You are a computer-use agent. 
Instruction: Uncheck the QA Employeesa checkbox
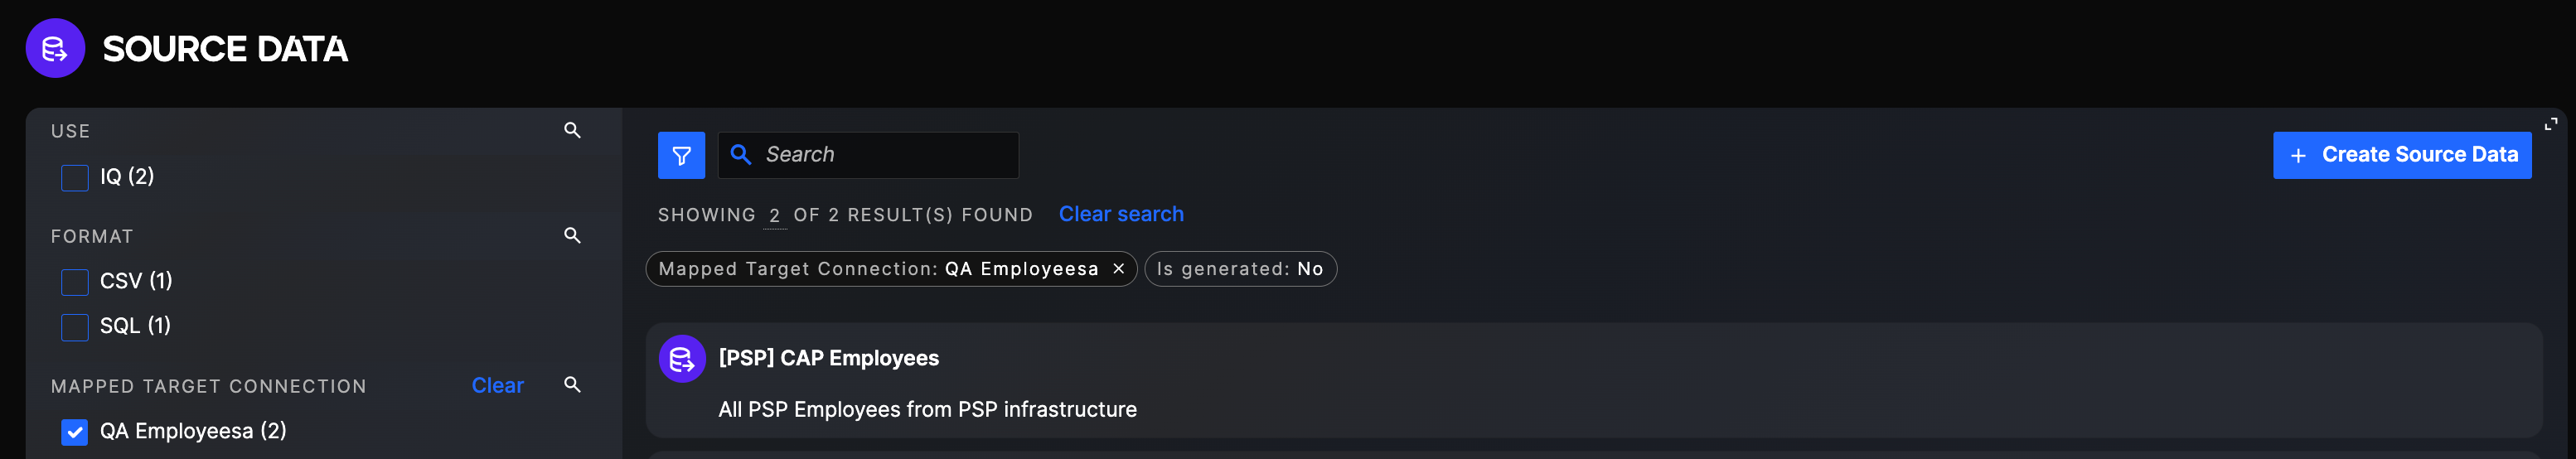pyautogui.click(x=75, y=432)
